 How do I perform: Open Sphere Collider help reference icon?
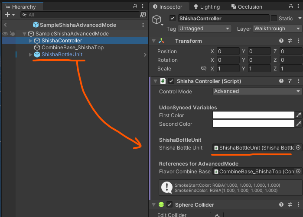point(281,204)
